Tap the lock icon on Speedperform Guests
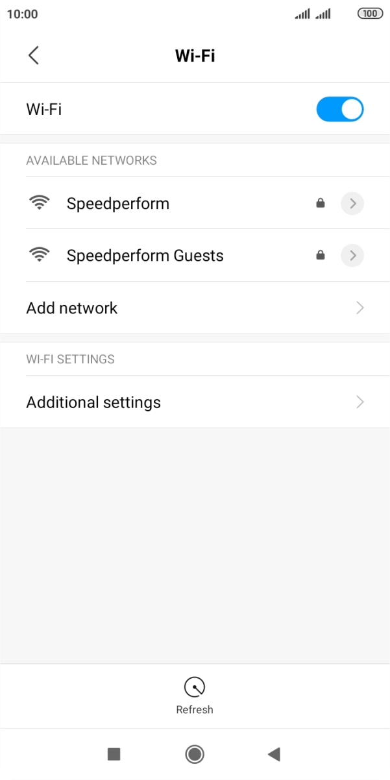 point(321,255)
